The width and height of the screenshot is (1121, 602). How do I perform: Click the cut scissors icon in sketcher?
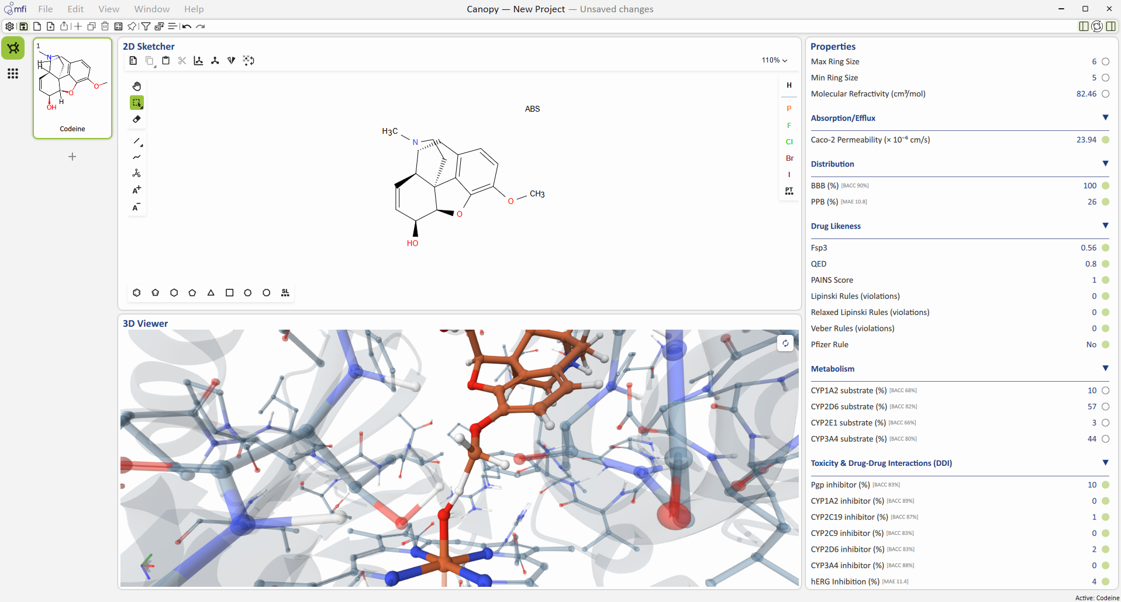pyautogui.click(x=182, y=60)
